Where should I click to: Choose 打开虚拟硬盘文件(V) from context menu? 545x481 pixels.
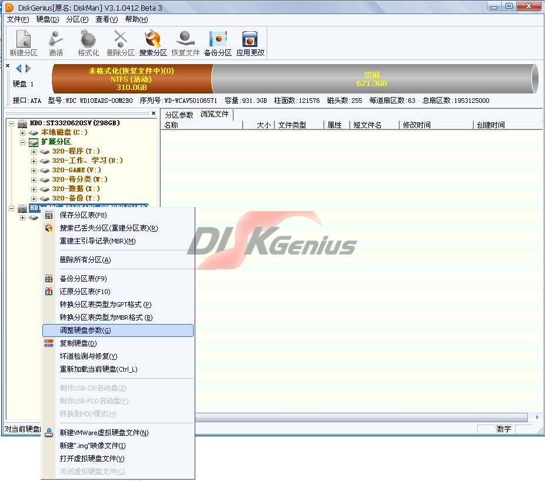[118, 459]
